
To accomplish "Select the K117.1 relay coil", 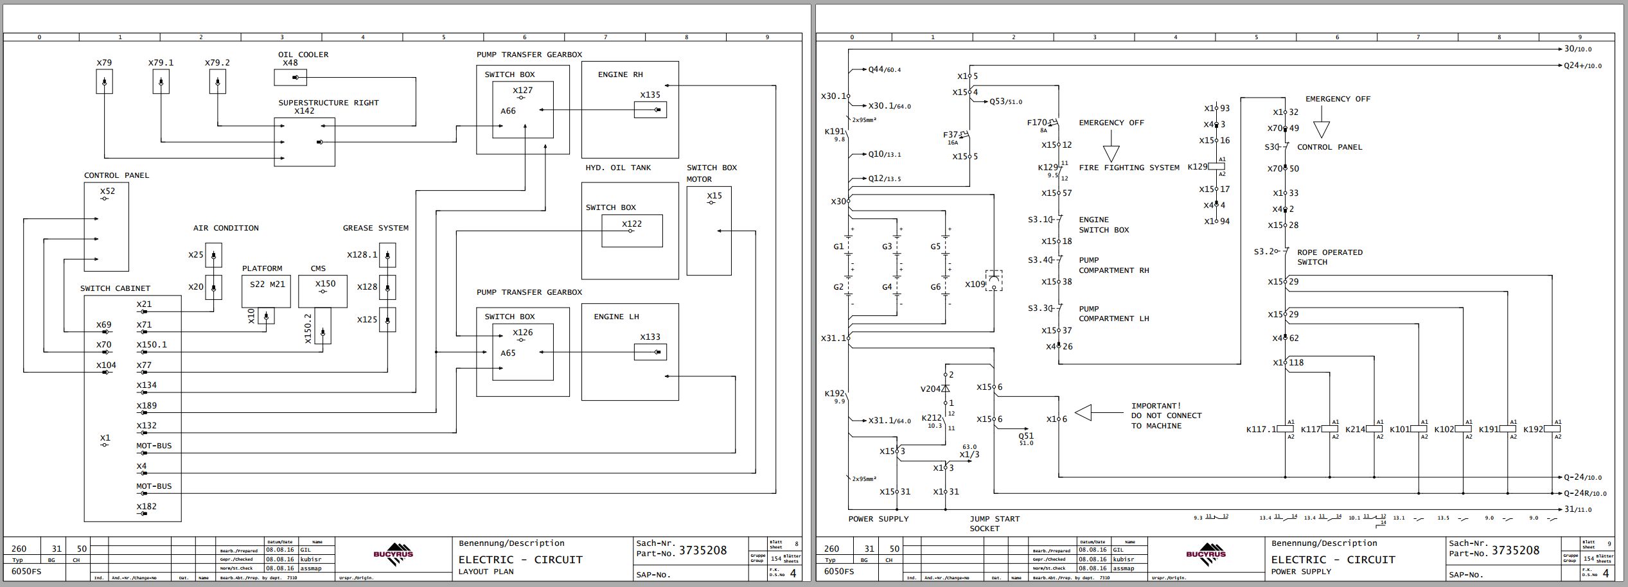I will (x=1286, y=429).
